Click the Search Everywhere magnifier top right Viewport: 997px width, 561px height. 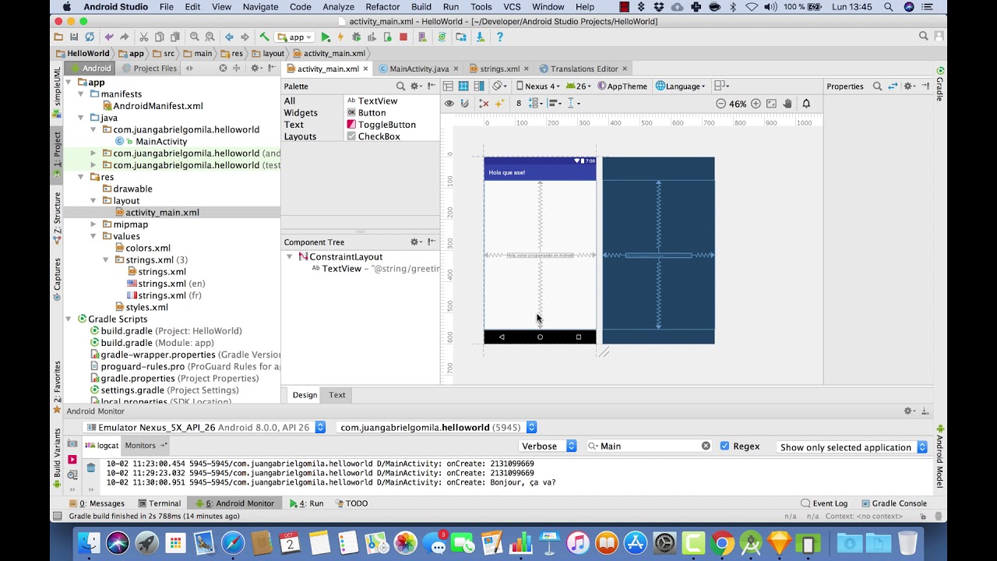pos(924,37)
